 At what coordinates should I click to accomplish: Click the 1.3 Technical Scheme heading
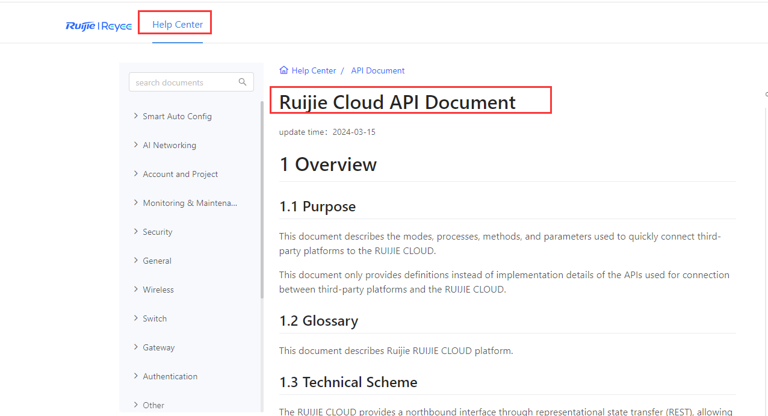(348, 382)
